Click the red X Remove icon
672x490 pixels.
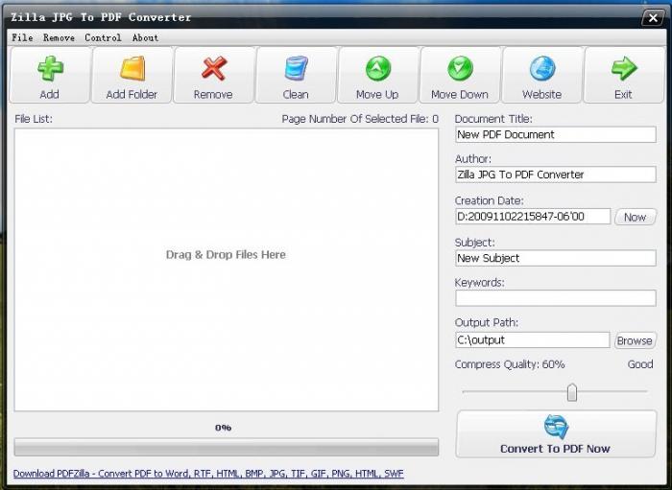pos(213,69)
